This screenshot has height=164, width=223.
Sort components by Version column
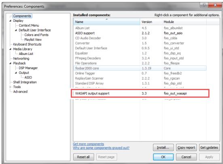[x=151, y=22]
